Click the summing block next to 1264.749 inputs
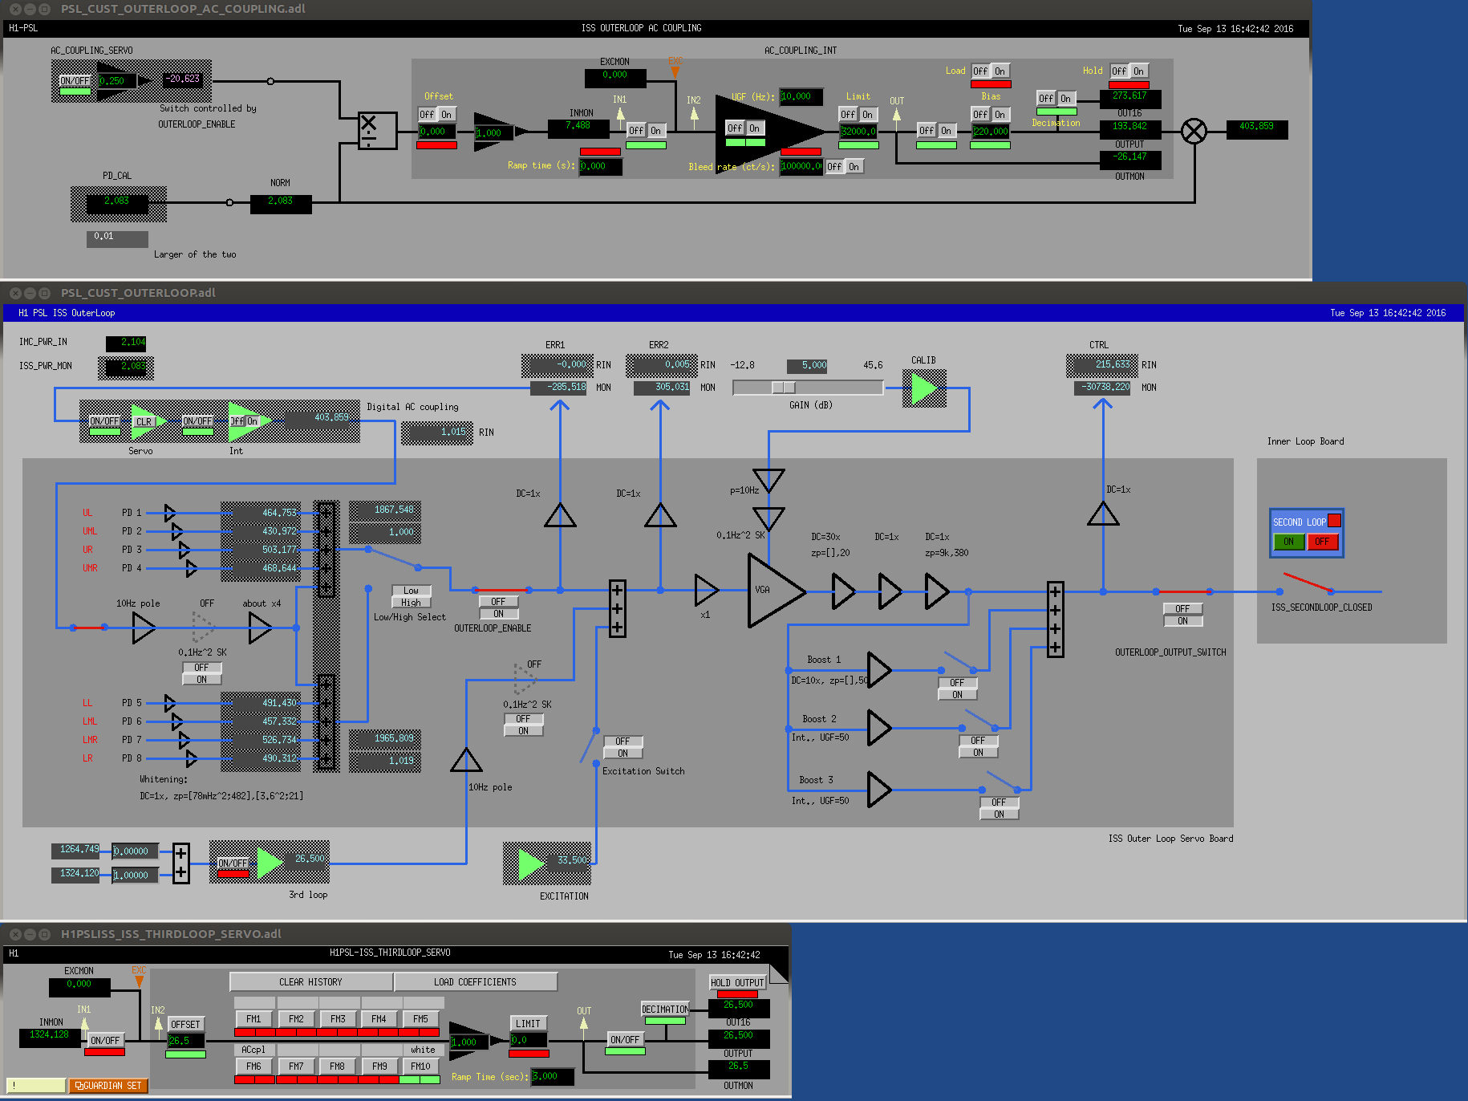Viewport: 1468px width, 1101px height. click(181, 863)
